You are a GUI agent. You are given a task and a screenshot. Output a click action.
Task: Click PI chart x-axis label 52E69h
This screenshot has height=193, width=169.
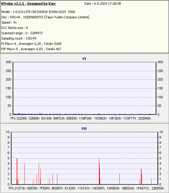coord(34,118)
